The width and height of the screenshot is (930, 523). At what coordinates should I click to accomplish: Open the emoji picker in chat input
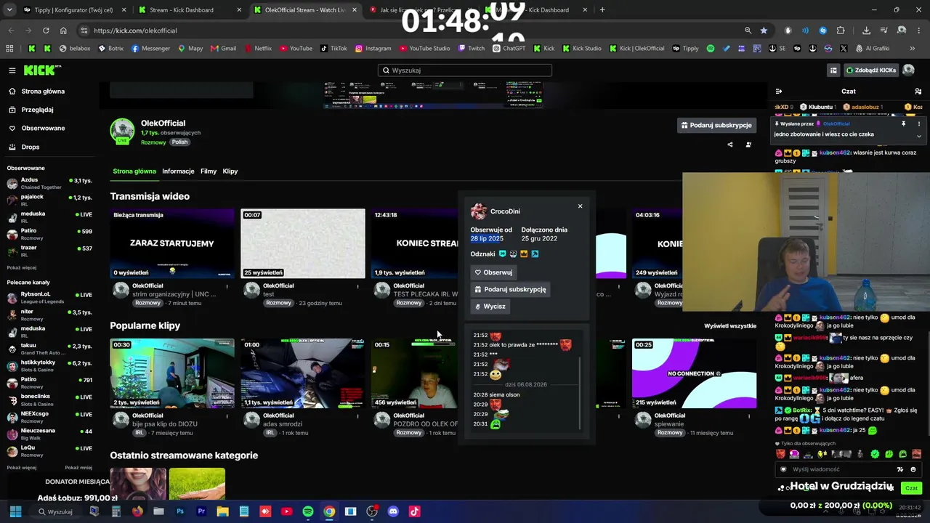click(x=913, y=469)
